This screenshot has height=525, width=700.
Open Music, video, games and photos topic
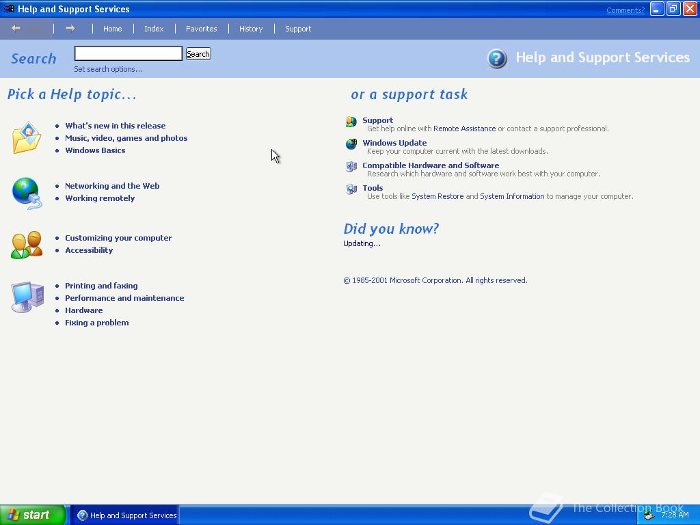tap(126, 138)
